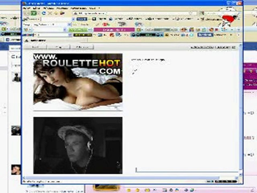Click the third chat control button
This screenshot has width=257, height=193.
pyautogui.click(x=82, y=47)
